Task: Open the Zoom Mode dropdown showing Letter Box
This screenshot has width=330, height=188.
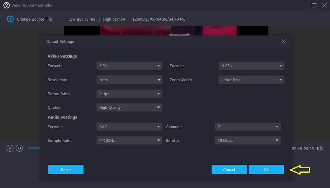Action: point(251,80)
